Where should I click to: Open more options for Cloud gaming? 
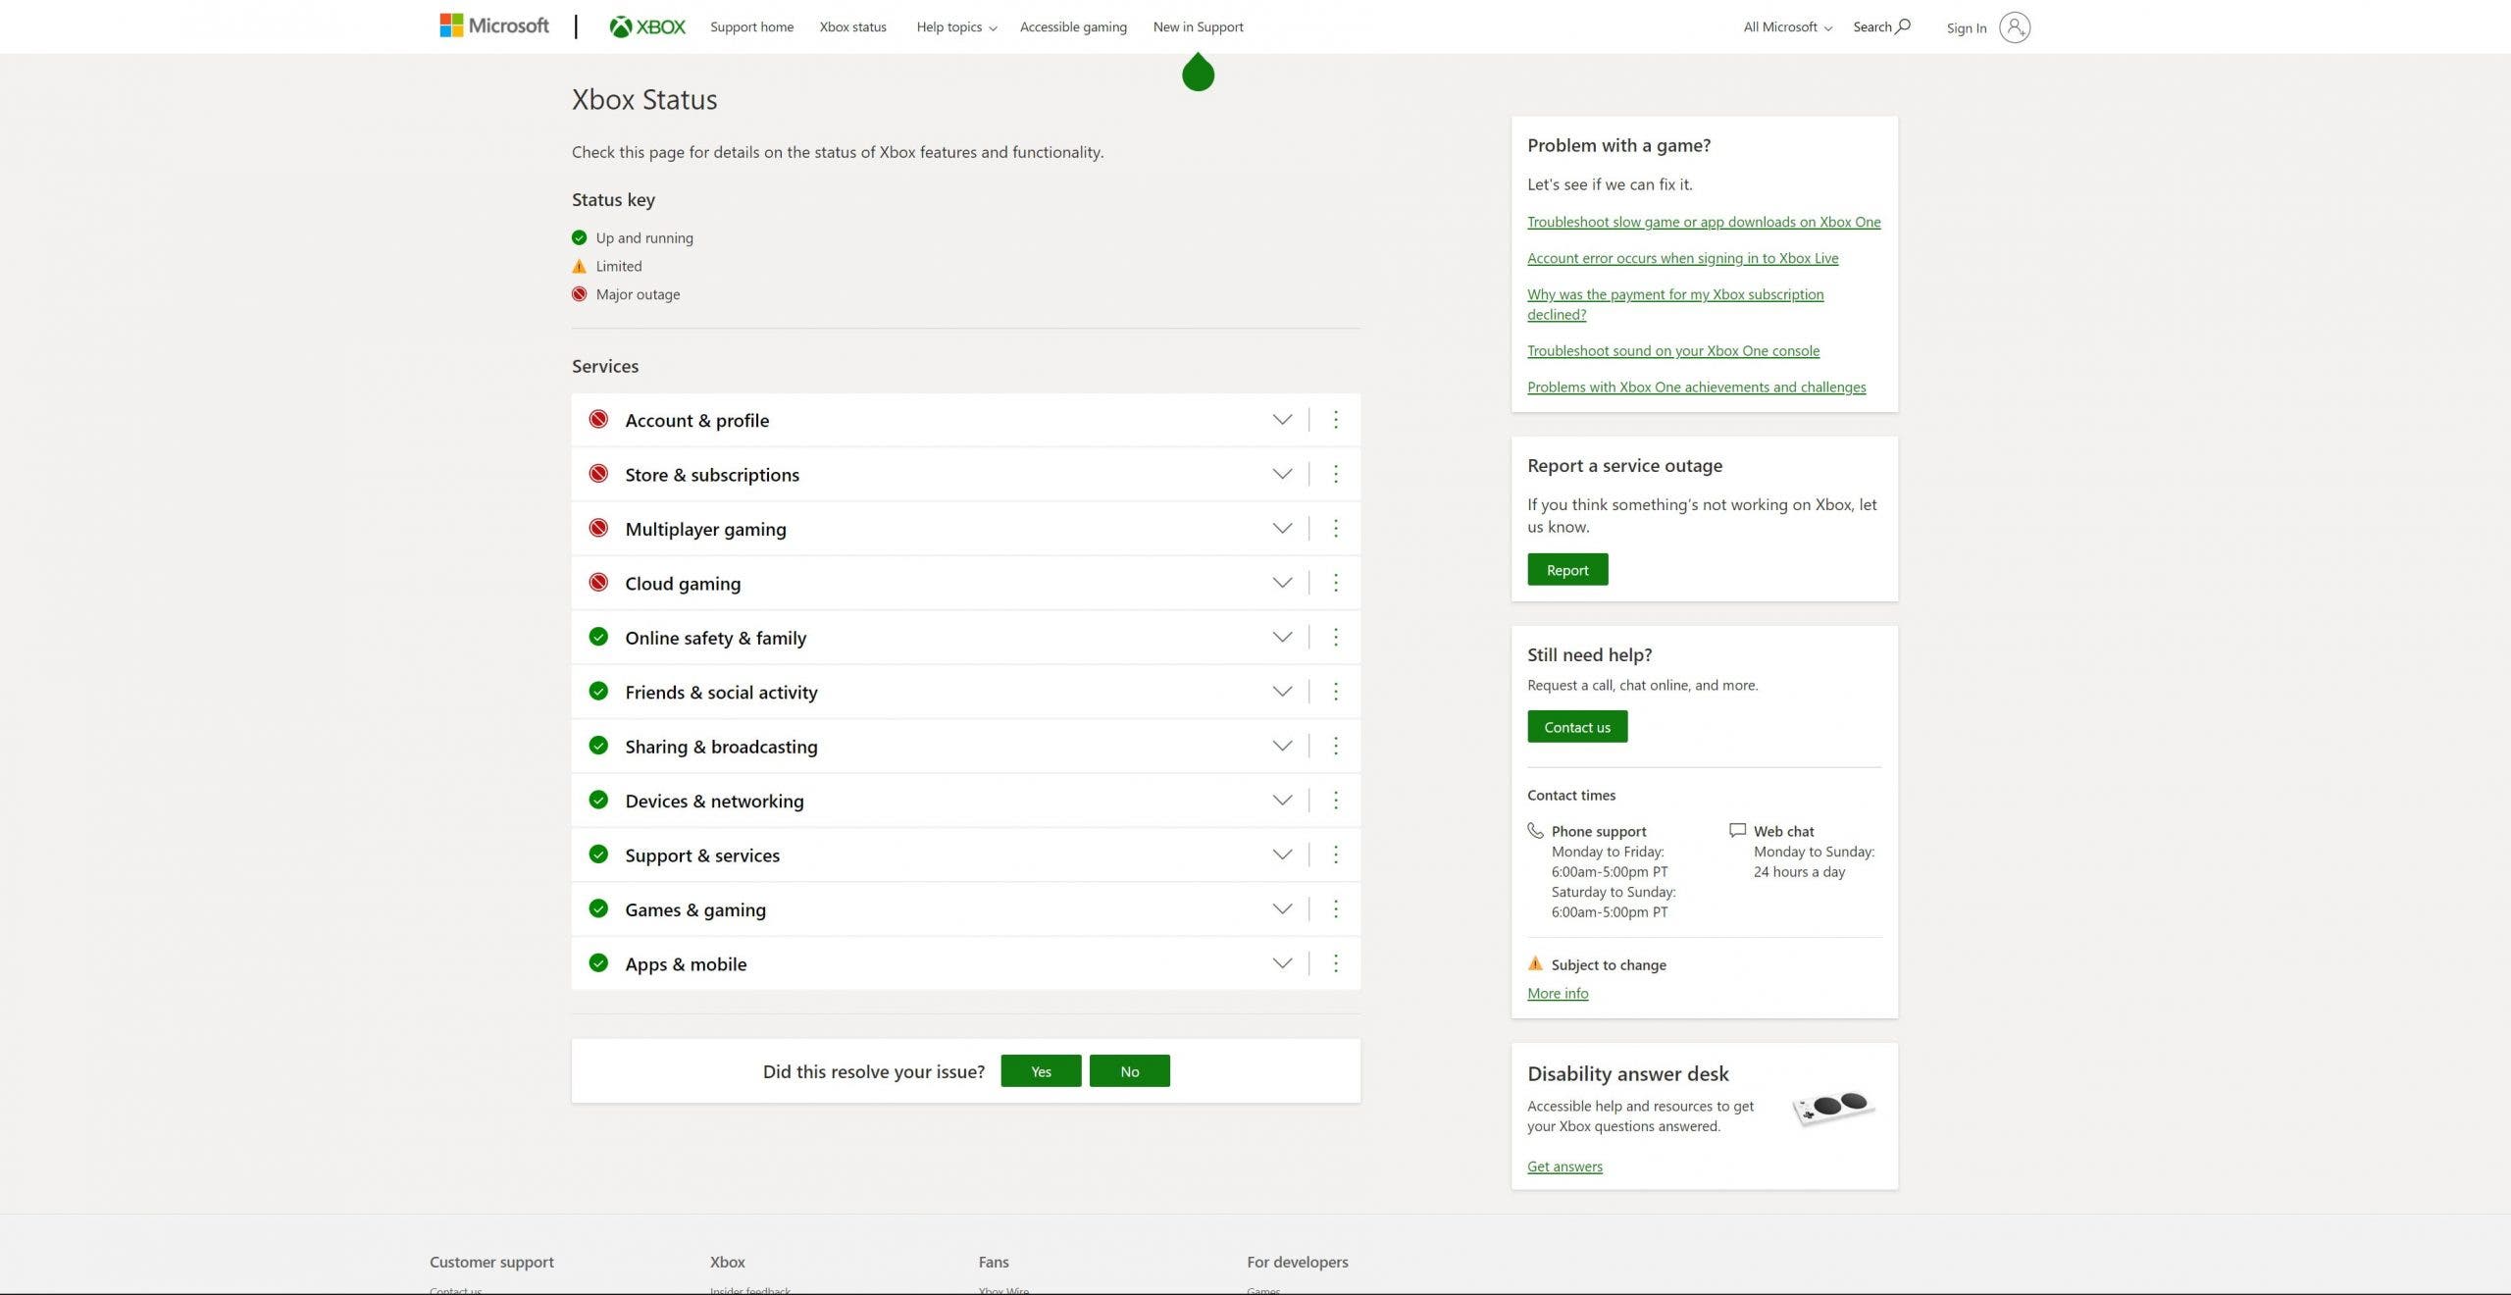[1335, 583]
